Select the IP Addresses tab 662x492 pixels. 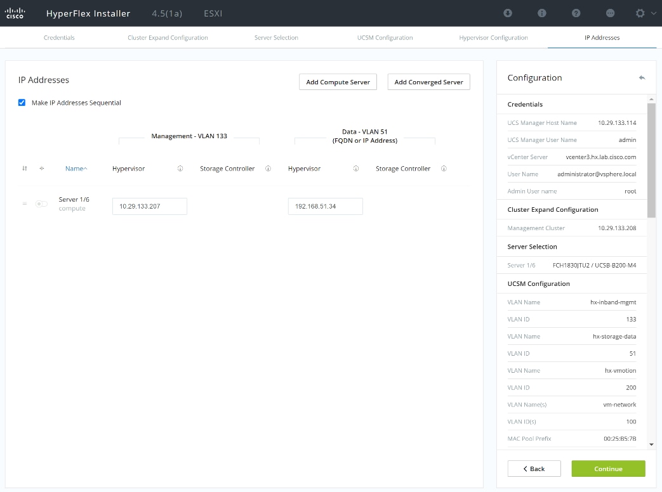coord(602,37)
